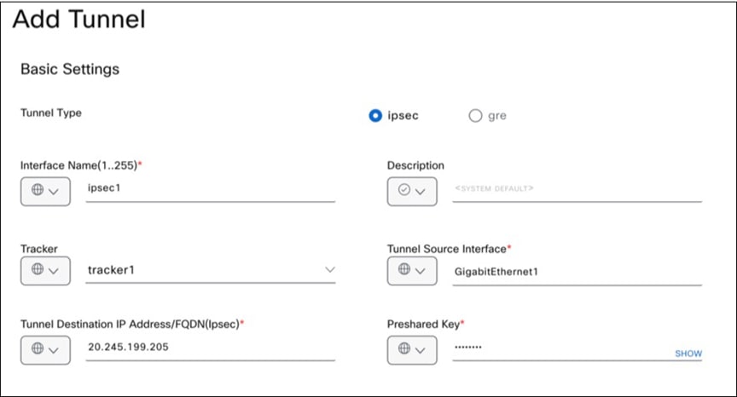
Task: Click the Tunnel Source Interface field
Action: [576, 271]
